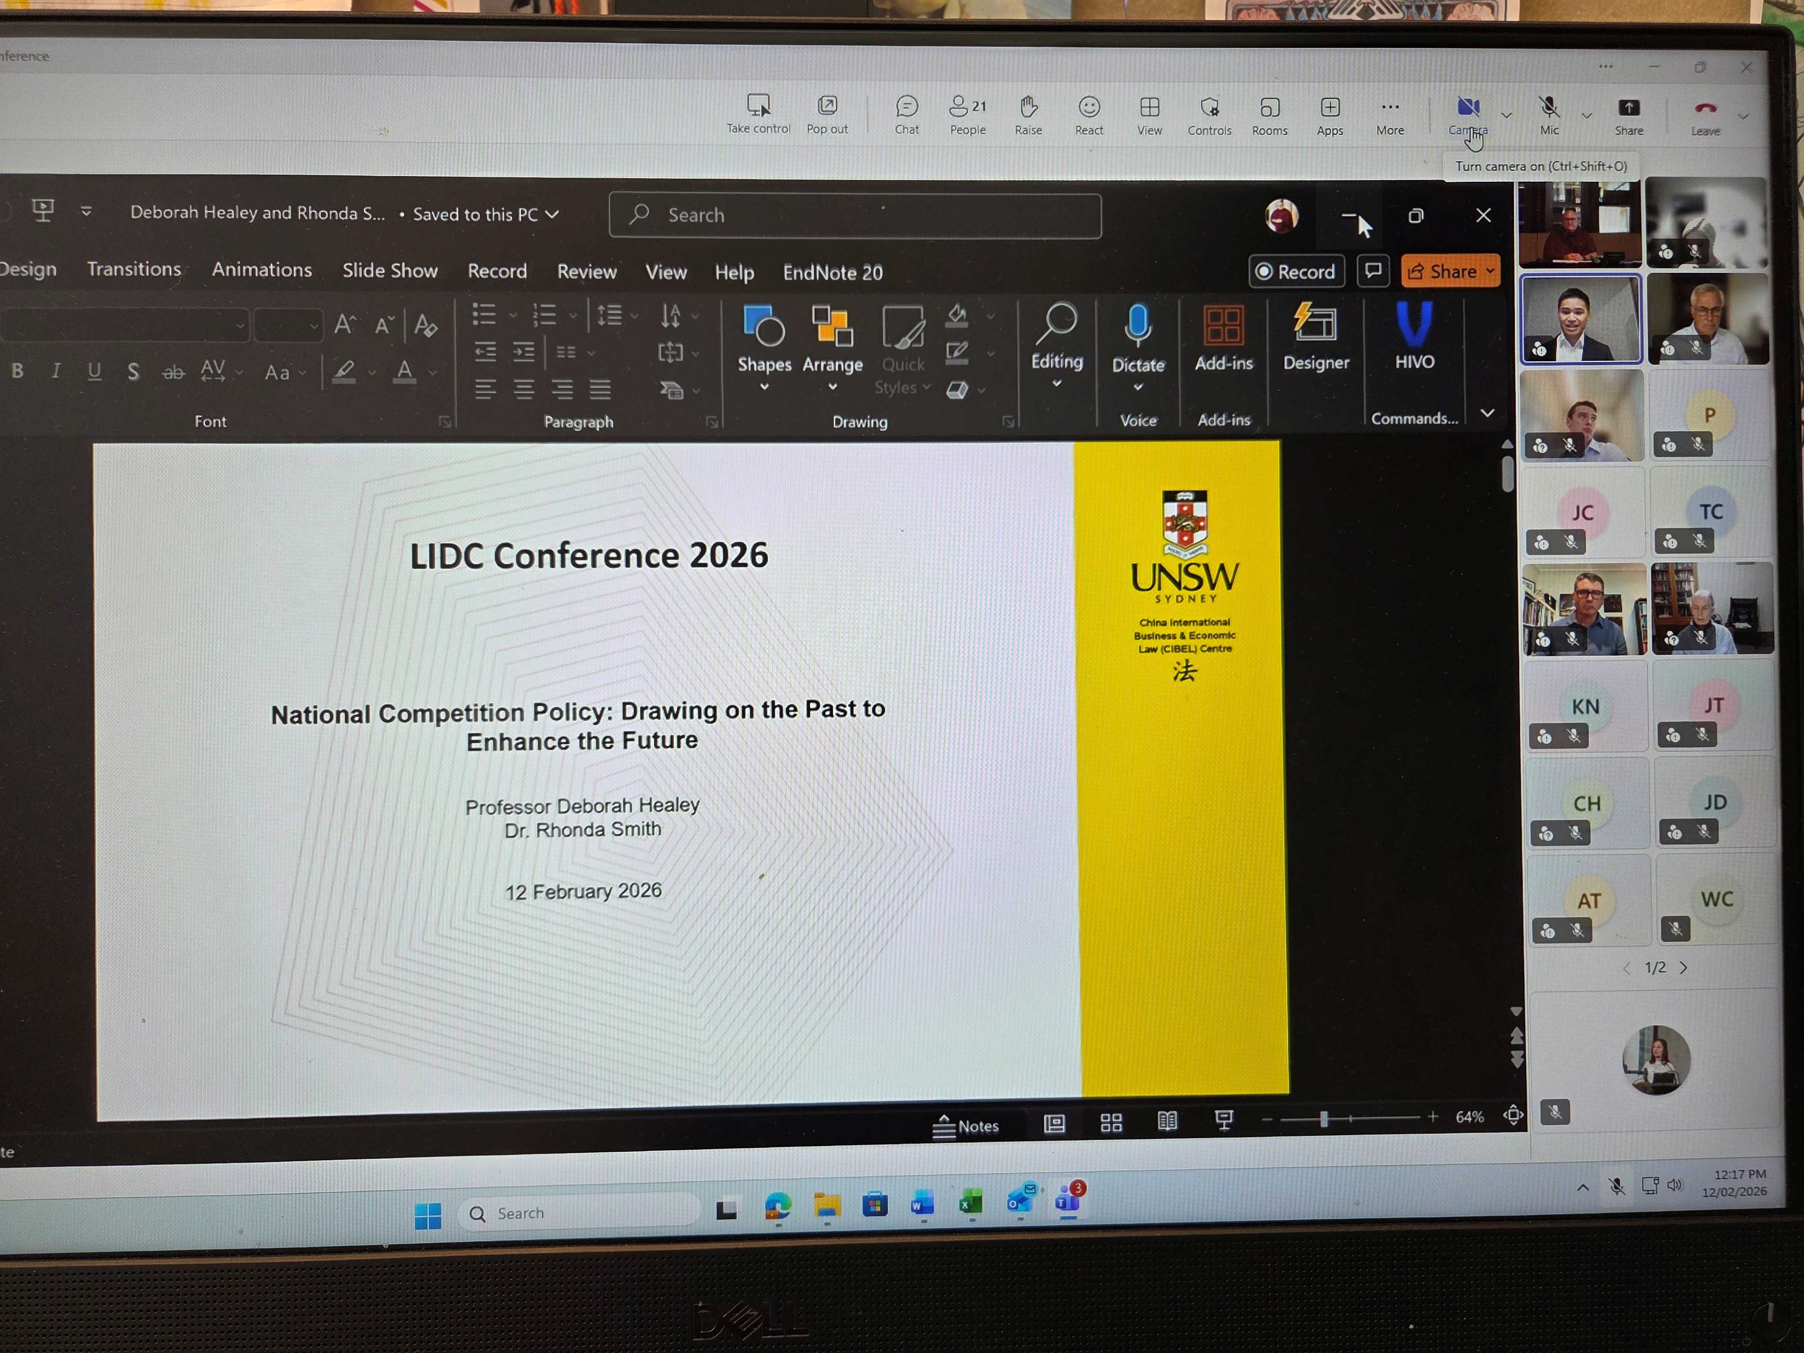Expand the Shapes dropdown
Image resolution: width=1804 pixels, height=1353 pixels.
tap(764, 387)
